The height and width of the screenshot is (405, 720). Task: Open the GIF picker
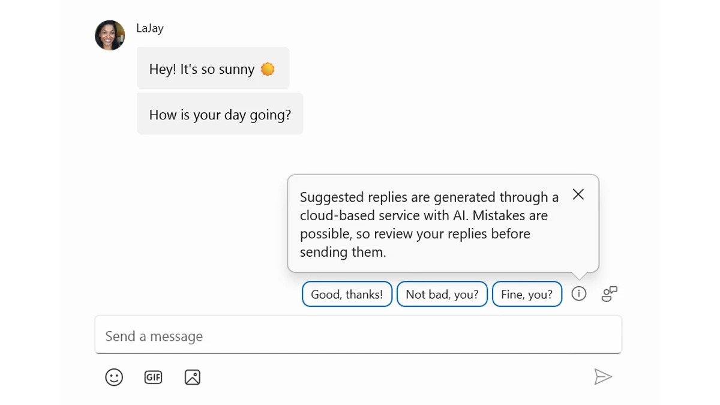coord(154,377)
